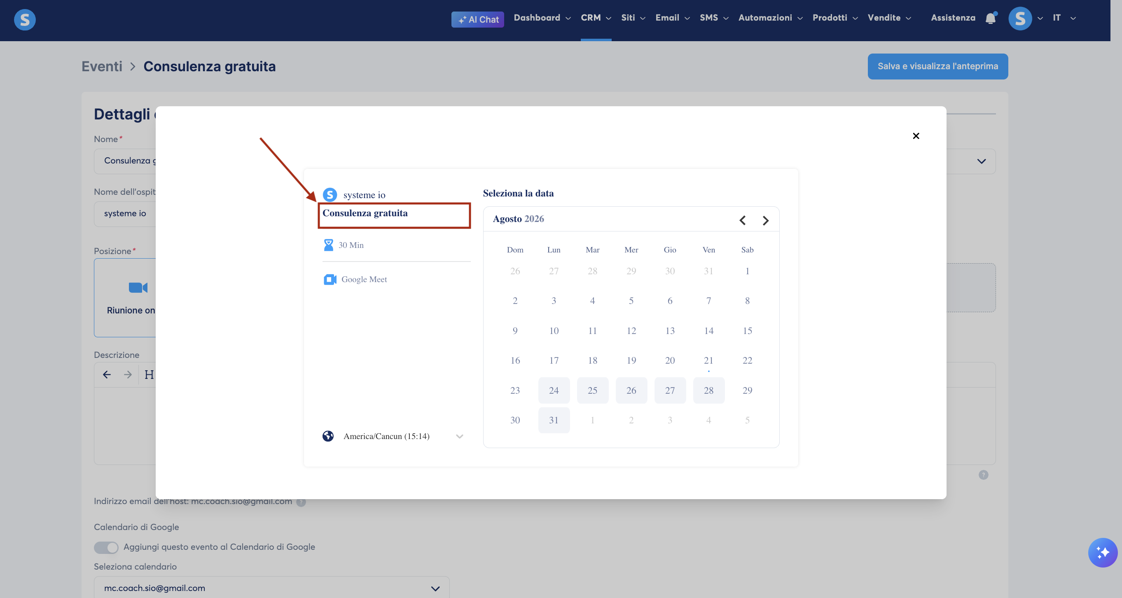Expand the IT language dropdown
This screenshot has width=1122, height=598.
click(1064, 18)
